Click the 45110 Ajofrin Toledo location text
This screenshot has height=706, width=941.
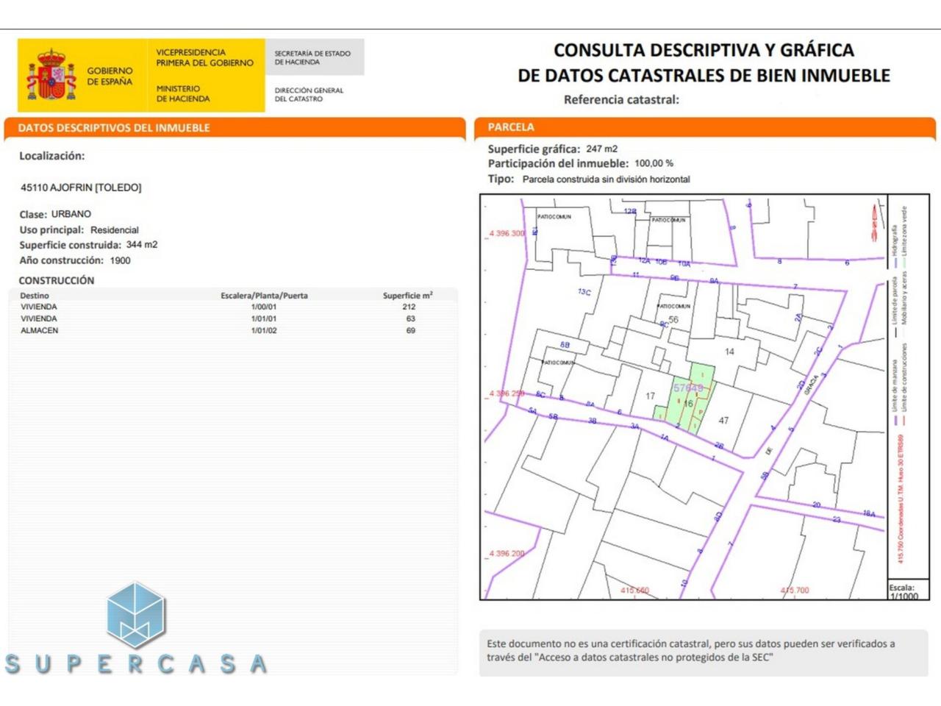pos(81,188)
